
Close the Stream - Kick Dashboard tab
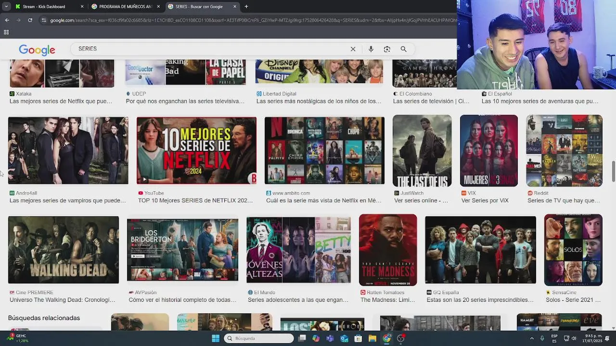pyautogui.click(x=82, y=7)
